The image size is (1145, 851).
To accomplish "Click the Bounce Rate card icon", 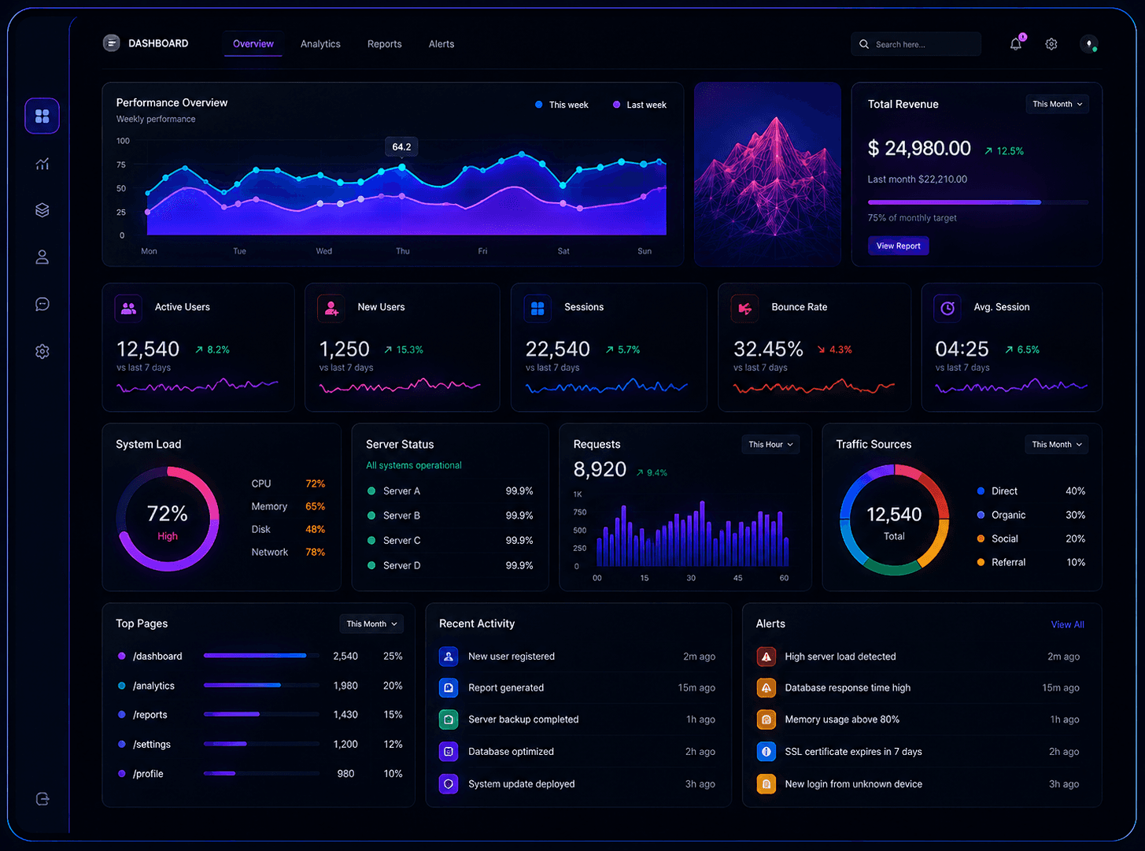I will click(744, 309).
